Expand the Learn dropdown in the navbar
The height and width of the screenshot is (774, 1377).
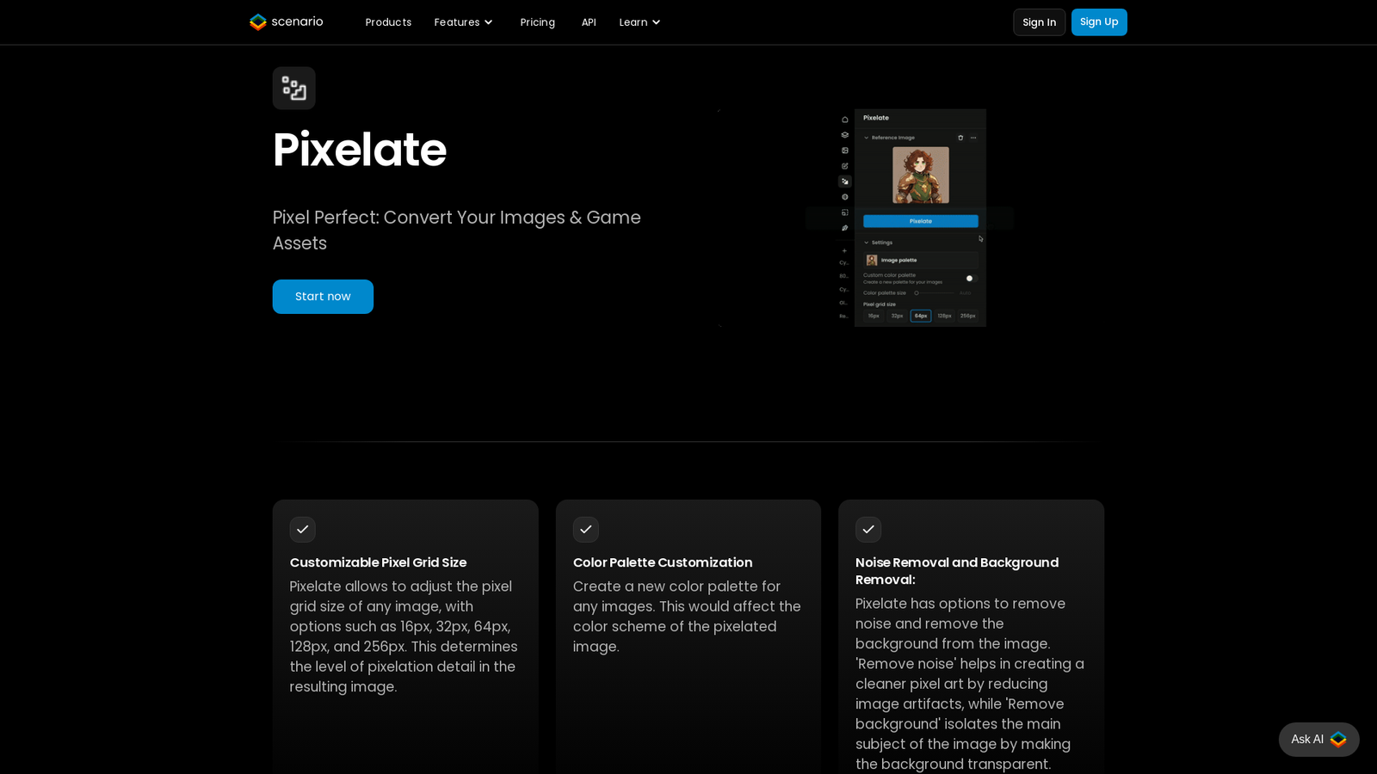[x=640, y=22]
